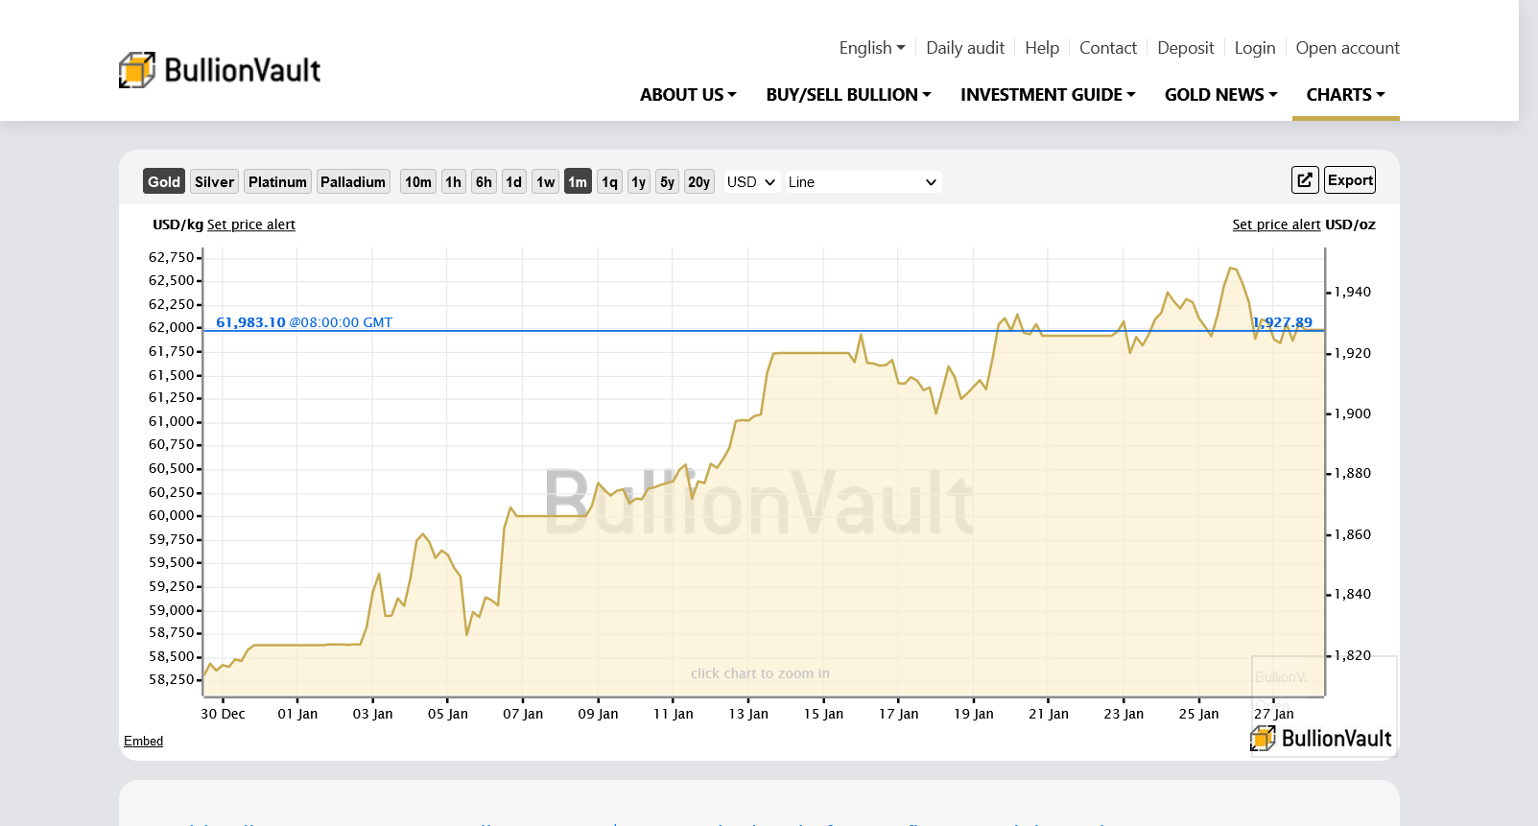Open the GOLD NEWS menu
Viewport: 1538px width, 826px height.
(x=1220, y=95)
